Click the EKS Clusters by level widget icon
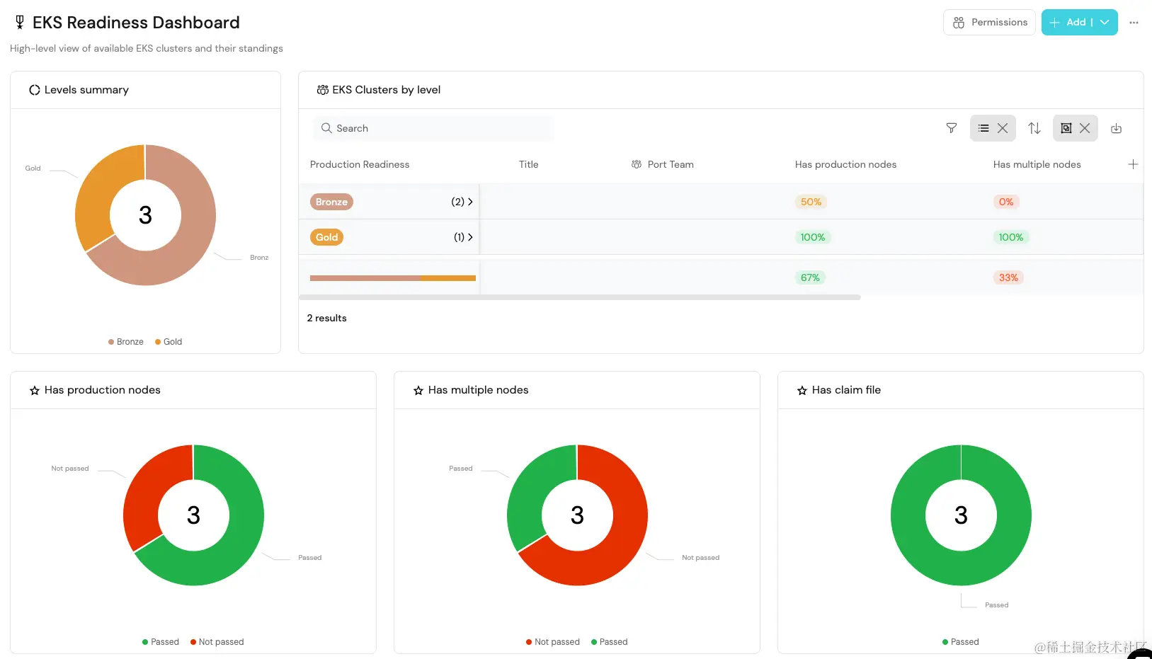The height and width of the screenshot is (659, 1152). pos(322,90)
